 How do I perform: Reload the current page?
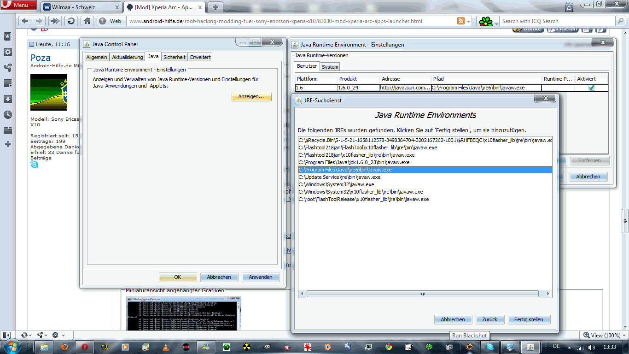(70, 21)
